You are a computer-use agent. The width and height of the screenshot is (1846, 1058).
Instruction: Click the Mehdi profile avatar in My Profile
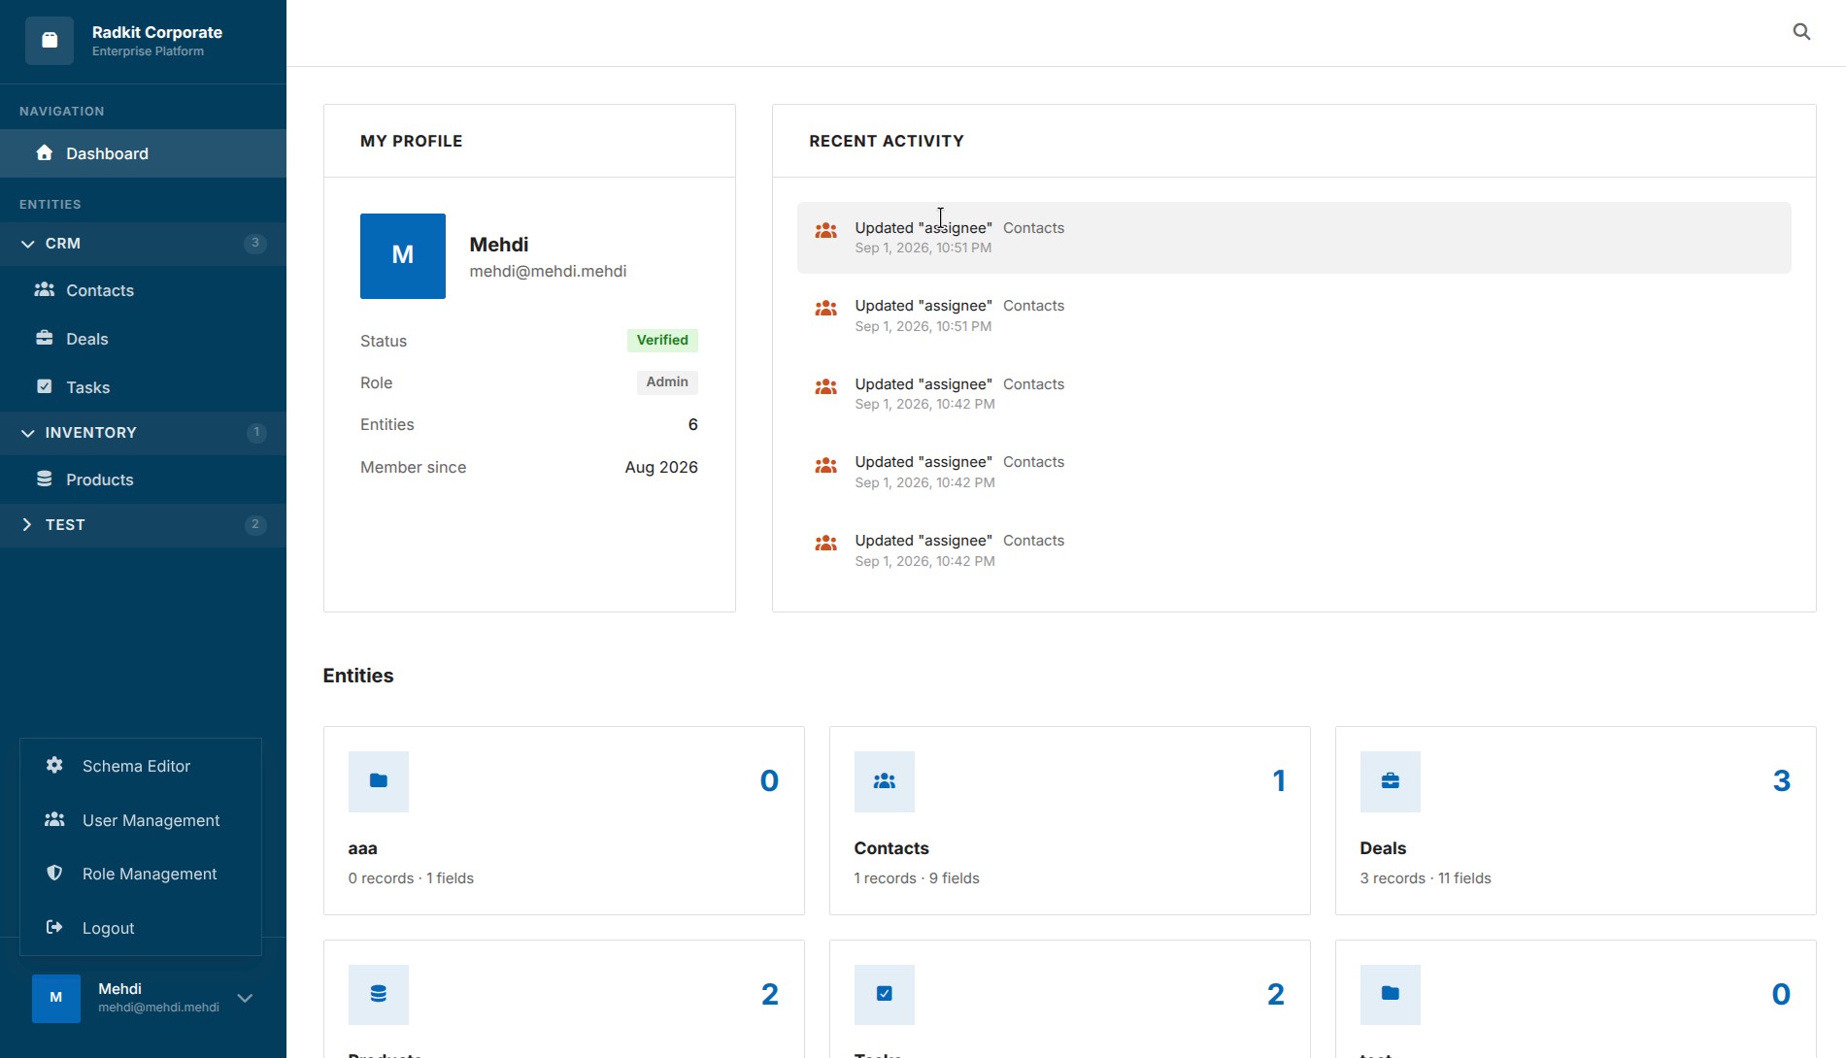point(403,256)
